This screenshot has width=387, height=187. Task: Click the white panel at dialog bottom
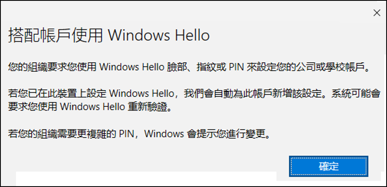146,179
